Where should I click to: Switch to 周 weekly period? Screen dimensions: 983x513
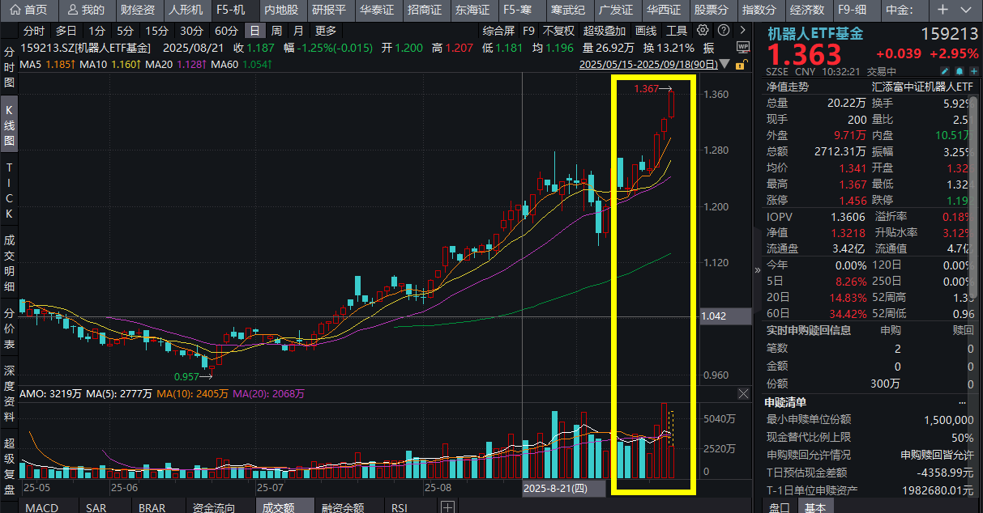pyautogui.click(x=276, y=31)
